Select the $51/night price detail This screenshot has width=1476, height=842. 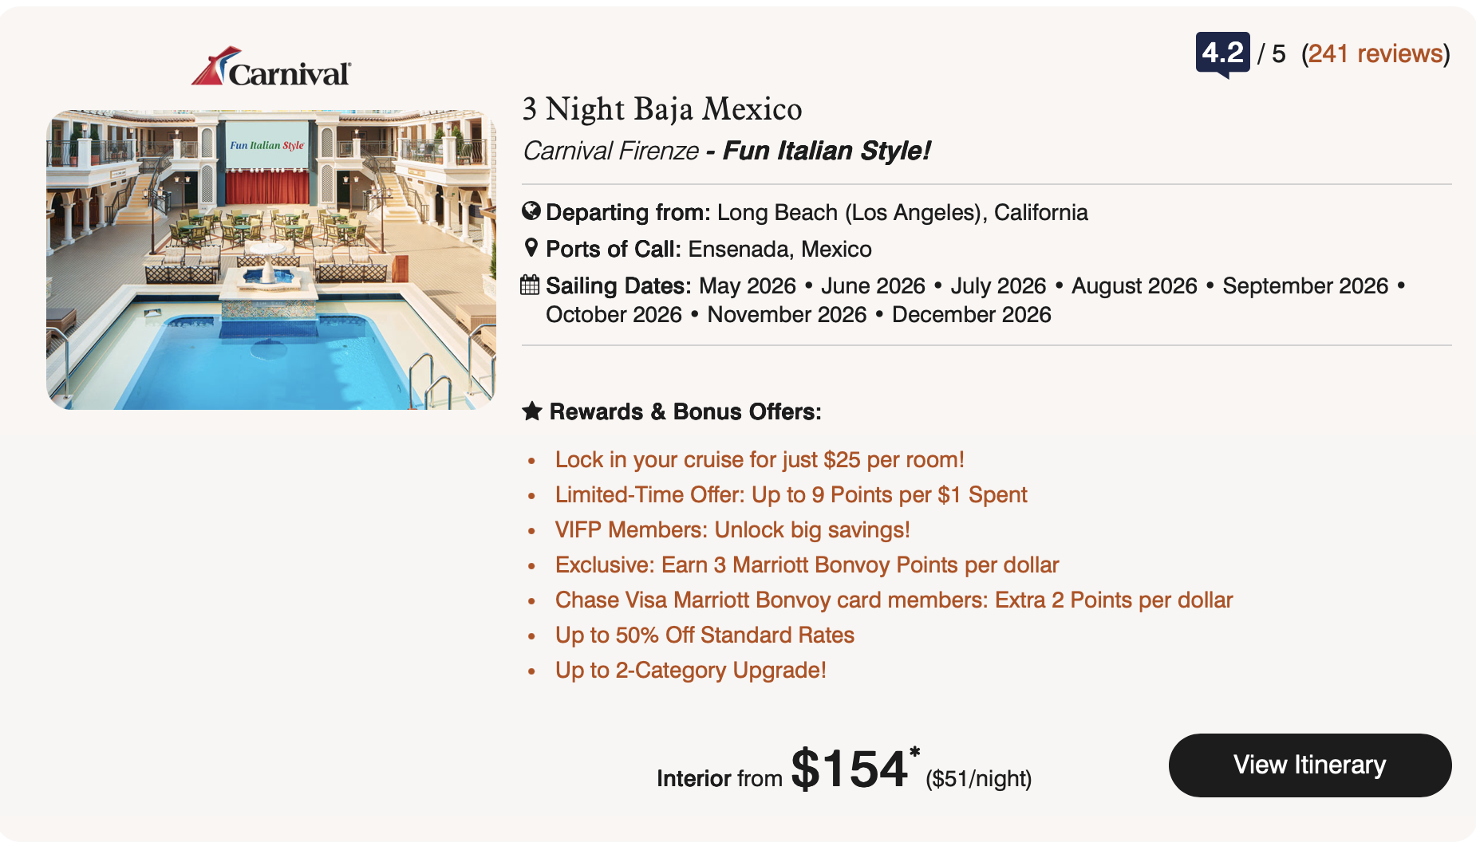click(x=977, y=777)
